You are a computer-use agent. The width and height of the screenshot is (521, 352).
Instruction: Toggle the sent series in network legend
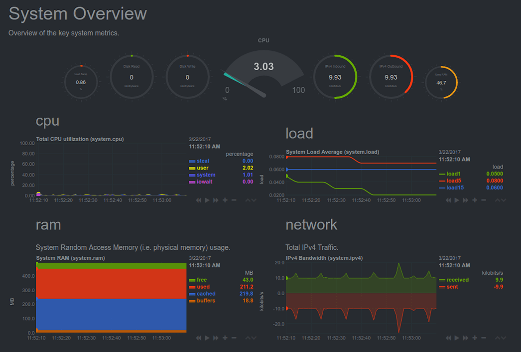click(448, 287)
